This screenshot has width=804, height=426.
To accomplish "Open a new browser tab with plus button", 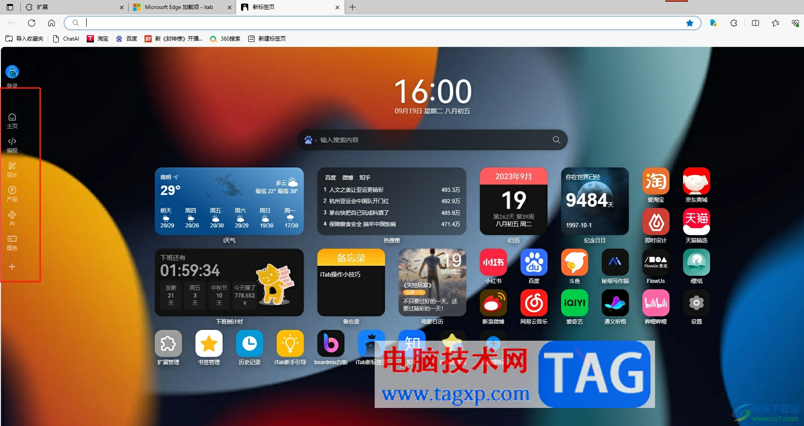I will click(353, 7).
